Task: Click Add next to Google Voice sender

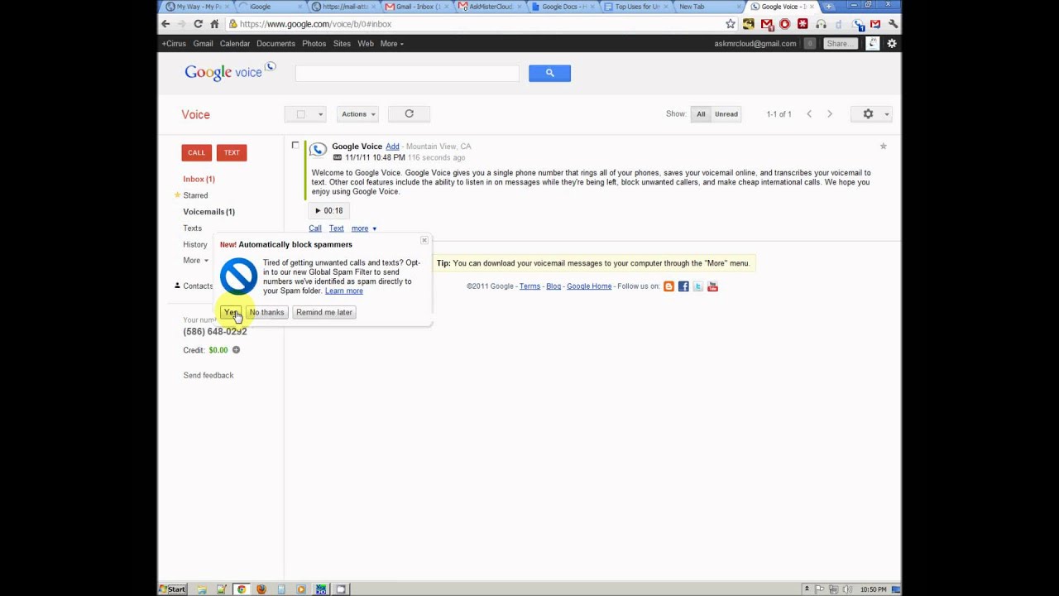Action: (x=392, y=147)
